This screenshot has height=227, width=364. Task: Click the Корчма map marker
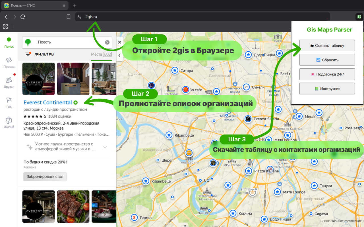pyautogui.click(x=233, y=213)
